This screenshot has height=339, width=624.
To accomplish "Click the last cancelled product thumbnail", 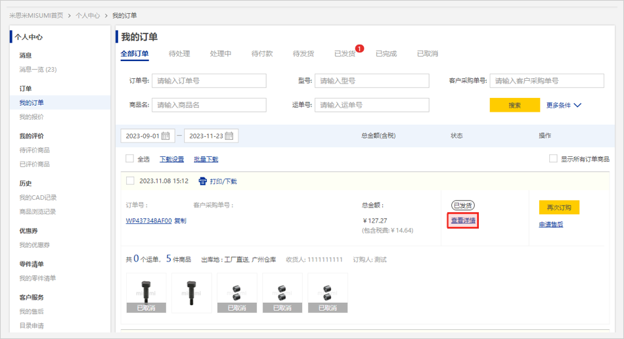I will pos(328,293).
